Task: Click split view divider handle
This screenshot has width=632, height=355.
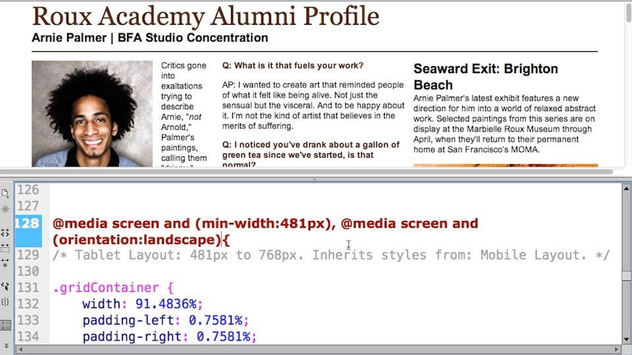Action: (x=315, y=179)
